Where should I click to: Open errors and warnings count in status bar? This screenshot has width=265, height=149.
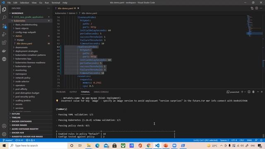pos(30,140)
